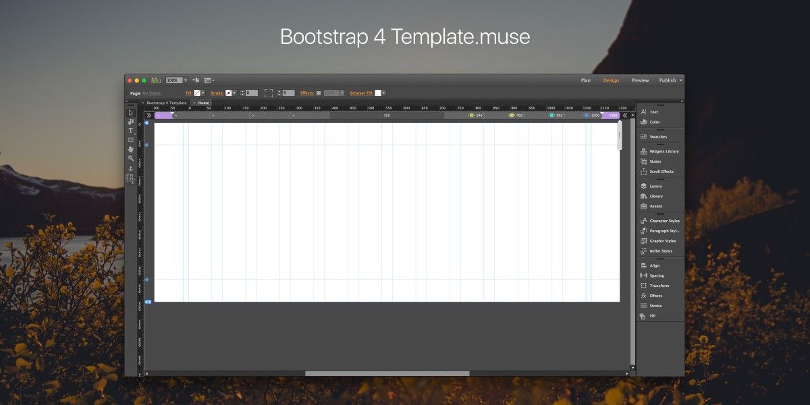Click the place file icon beside zoom
Viewport: 810px width, 405px height.
click(x=196, y=80)
